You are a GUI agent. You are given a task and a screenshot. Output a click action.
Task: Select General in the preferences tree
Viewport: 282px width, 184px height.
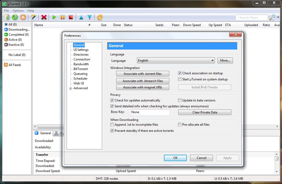click(x=79, y=45)
